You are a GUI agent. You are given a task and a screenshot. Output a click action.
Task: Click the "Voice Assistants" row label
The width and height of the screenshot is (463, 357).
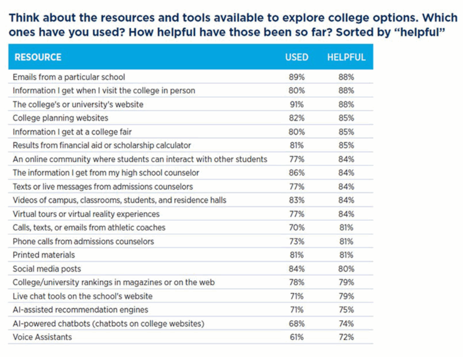click(x=42, y=337)
